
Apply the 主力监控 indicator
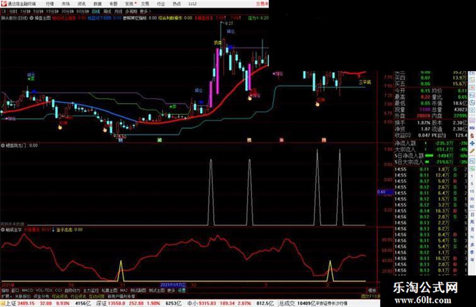pos(91,290)
